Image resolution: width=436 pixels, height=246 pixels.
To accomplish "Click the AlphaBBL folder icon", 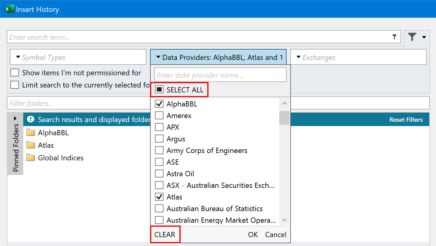I will (x=31, y=133).
